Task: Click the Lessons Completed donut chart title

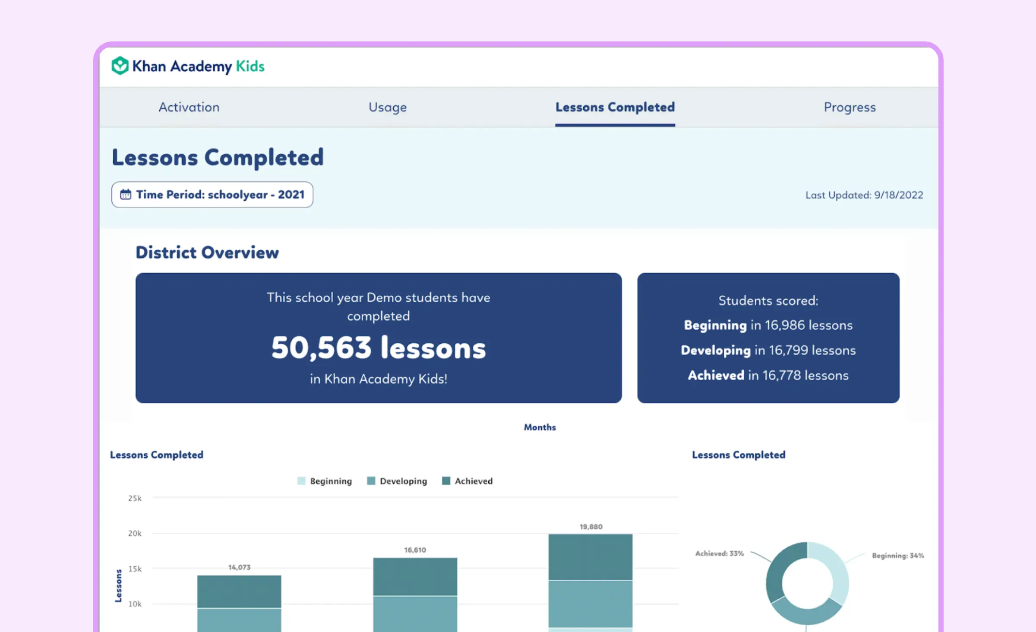Action: pyautogui.click(x=739, y=455)
